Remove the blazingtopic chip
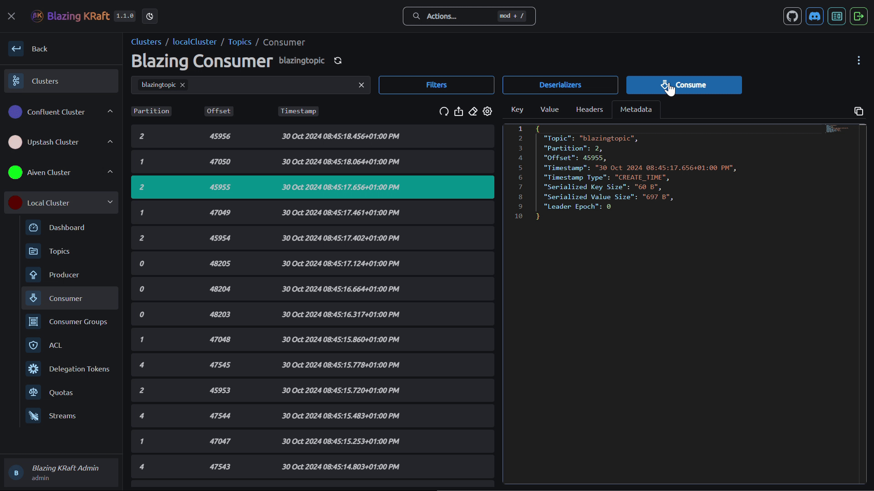 (x=182, y=85)
